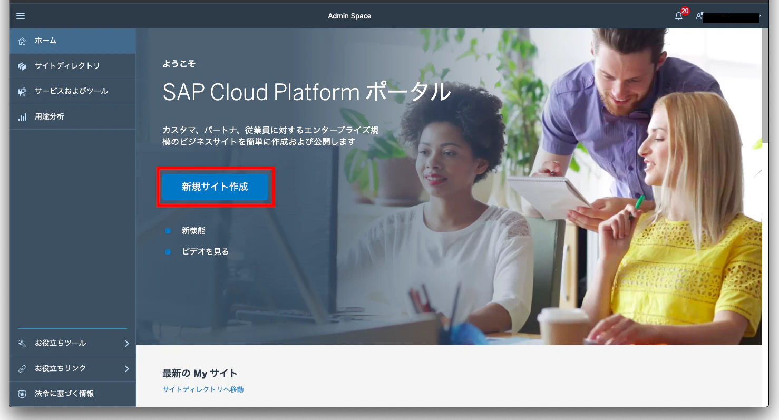Click the description text starting カスタマ、パートナ

pyautogui.click(x=270, y=136)
